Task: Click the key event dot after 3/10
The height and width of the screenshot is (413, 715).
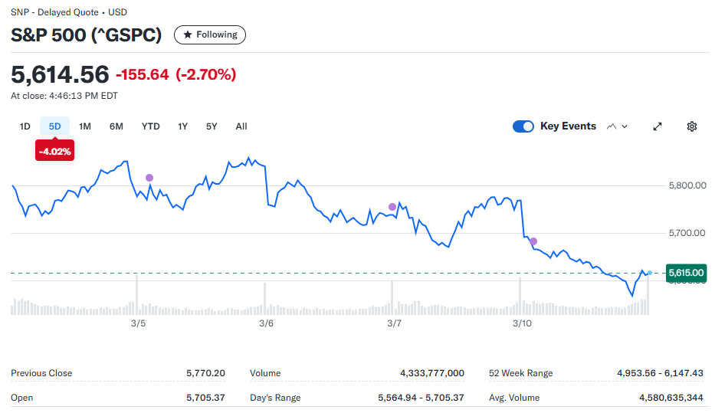Action: click(x=533, y=241)
